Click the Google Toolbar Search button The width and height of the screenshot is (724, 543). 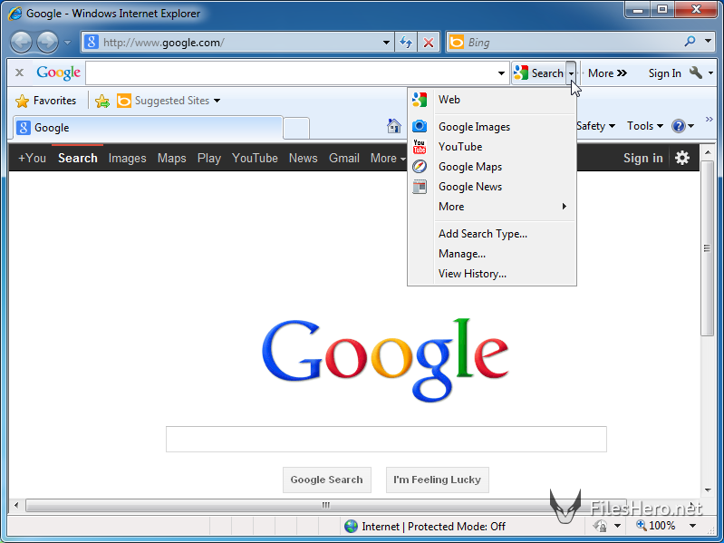click(538, 73)
